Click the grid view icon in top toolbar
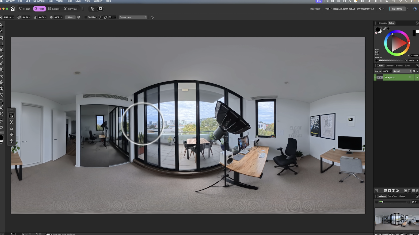The width and height of the screenshot is (419, 235). tap(100, 9)
